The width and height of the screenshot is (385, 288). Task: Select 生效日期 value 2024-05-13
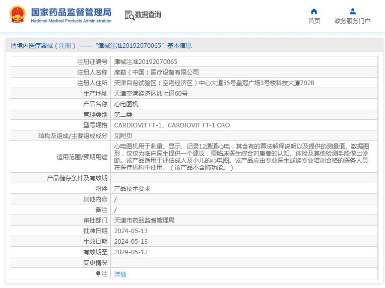pos(131,241)
